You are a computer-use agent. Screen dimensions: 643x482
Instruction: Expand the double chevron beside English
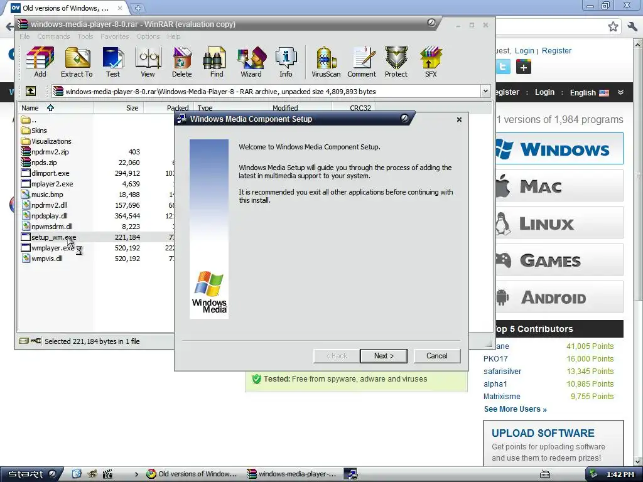click(x=621, y=92)
